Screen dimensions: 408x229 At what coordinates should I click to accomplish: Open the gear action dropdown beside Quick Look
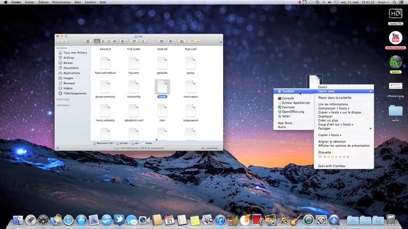tap(171, 41)
